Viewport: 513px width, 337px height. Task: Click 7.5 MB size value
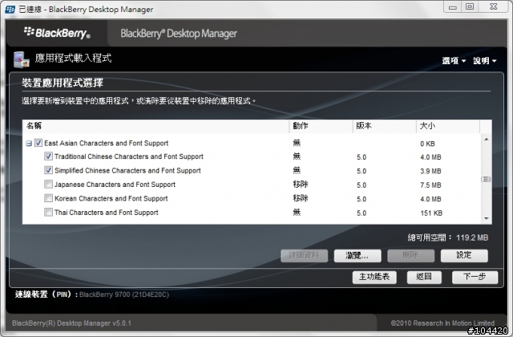pos(430,185)
